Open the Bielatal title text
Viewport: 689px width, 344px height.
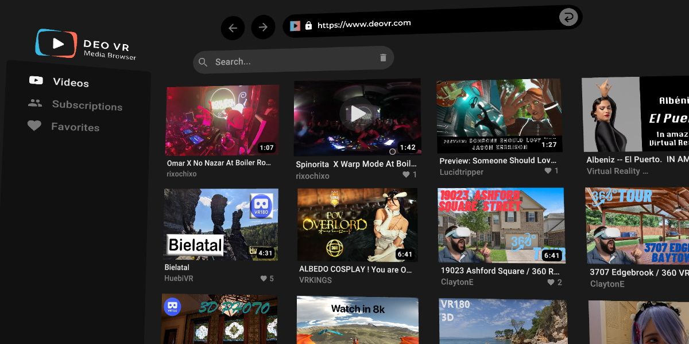(x=177, y=267)
